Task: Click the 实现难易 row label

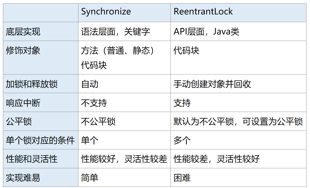Action: 23,178
